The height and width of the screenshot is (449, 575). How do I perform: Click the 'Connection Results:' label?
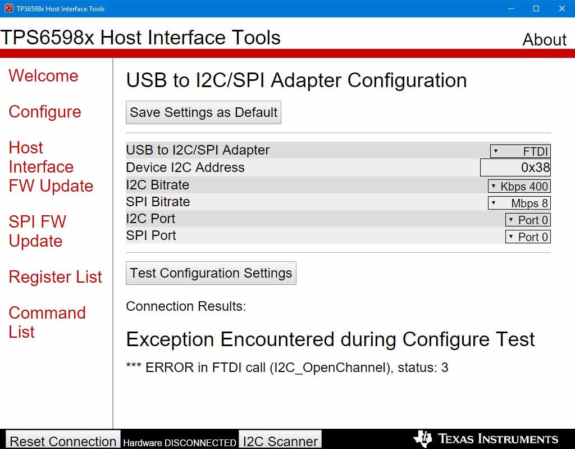[185, 306]
